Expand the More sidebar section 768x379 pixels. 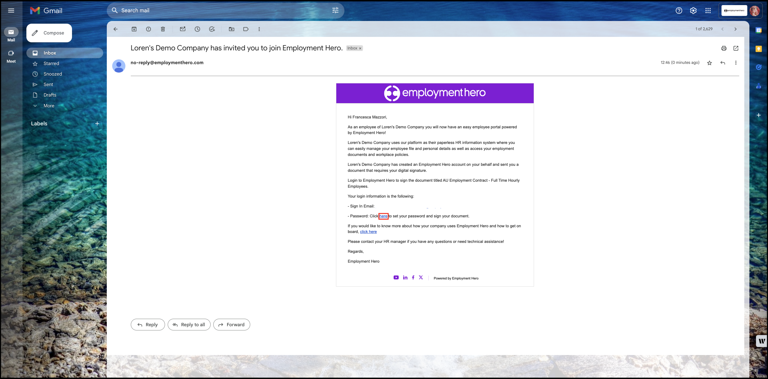(49, 106)
